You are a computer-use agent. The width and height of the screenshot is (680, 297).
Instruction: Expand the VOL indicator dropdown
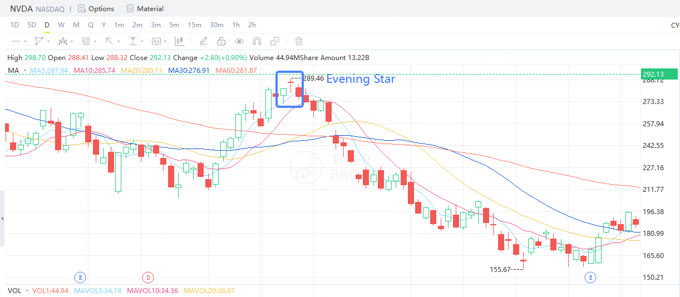coord(26,291)
